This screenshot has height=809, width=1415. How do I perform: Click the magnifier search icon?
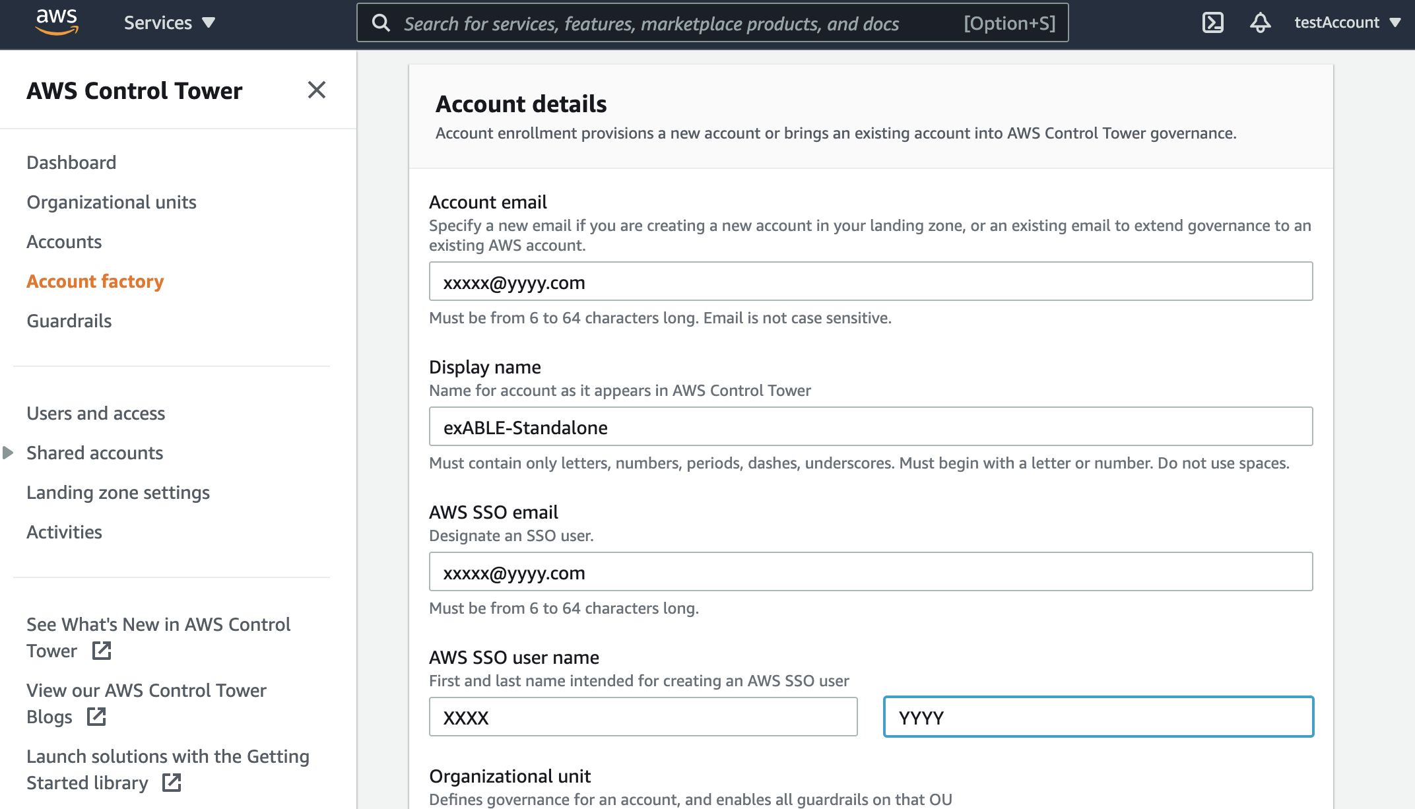click(381, 23)
